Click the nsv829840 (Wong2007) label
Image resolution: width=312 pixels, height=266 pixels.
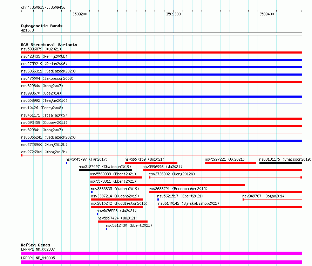tap(42, 86)
